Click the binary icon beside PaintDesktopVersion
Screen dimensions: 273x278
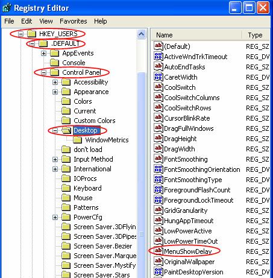[158, 272]
